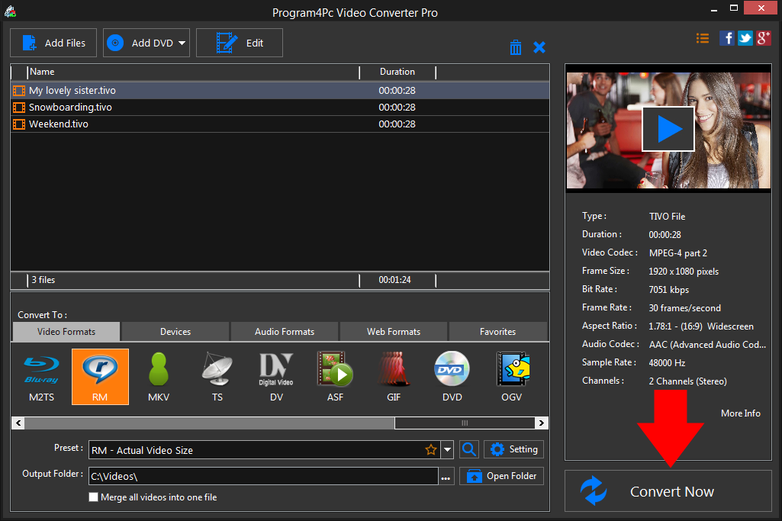Pick the GIF output format
782x521 pixels.
point(394,377)
